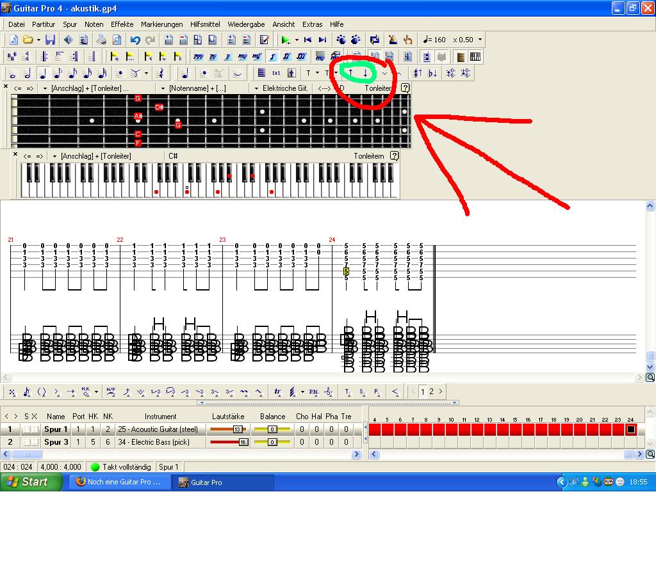Click the keyboard panel Tonleitern button
This screenshot has height=581, width=656.
[368, 156]
